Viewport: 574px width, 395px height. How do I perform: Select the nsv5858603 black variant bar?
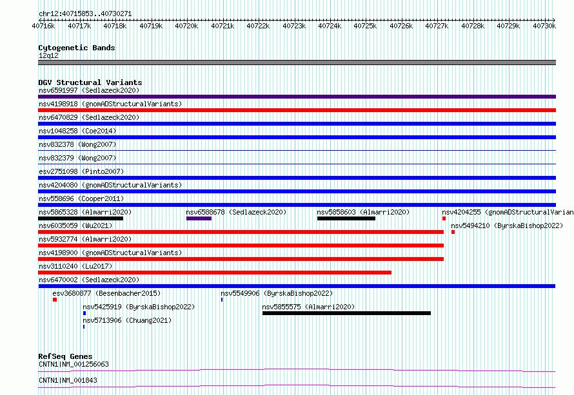pos(346,218)
